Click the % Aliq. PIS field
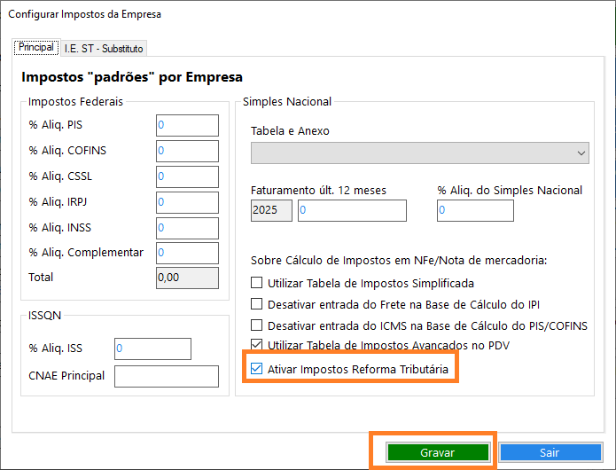The image size is (616, 470). click(187, 126)
